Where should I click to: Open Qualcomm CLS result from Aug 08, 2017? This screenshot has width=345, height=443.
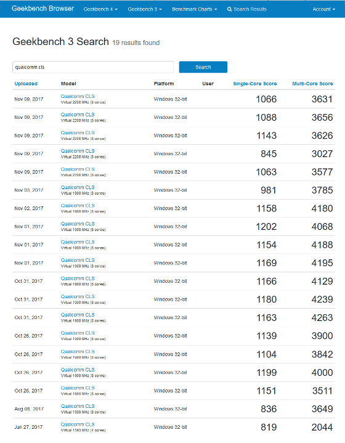(78, 406)
